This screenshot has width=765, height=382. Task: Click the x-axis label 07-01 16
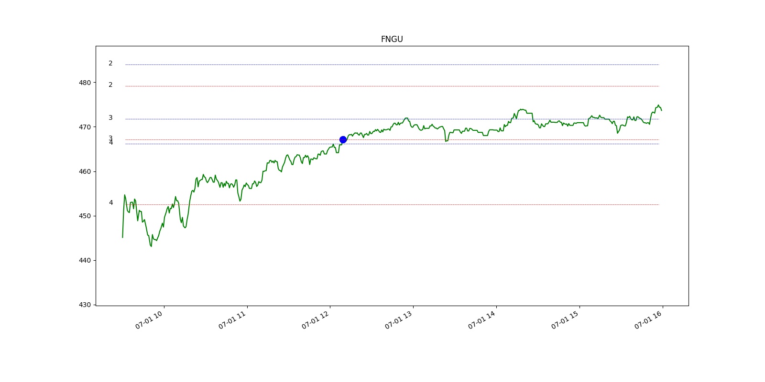coord(648,320)
